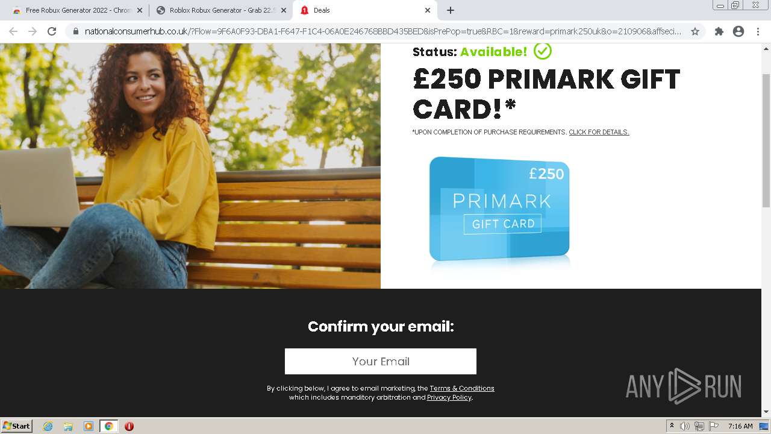Image resolution: width=771 pixels, height=434 pixels.
Task: Launch Internet Explorer from the taskbar
Action: [48, 426]
